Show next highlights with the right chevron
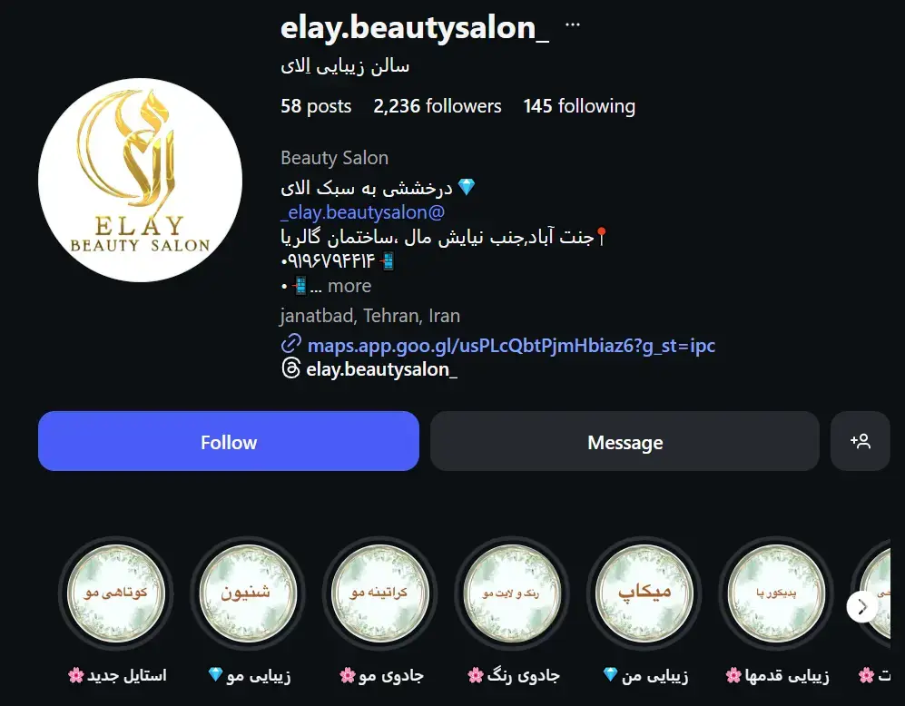Image resolution: width=905 pixels, height=706 pixels. point(861,607)
